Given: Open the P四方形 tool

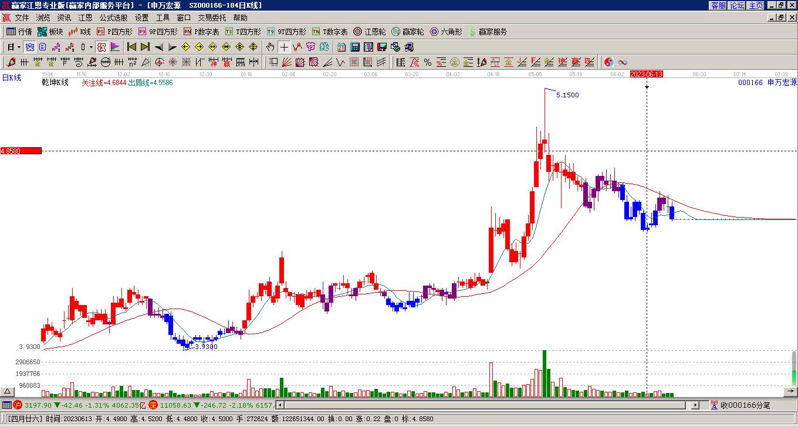Looking at the screenshot, I should [x=114, y=32].
